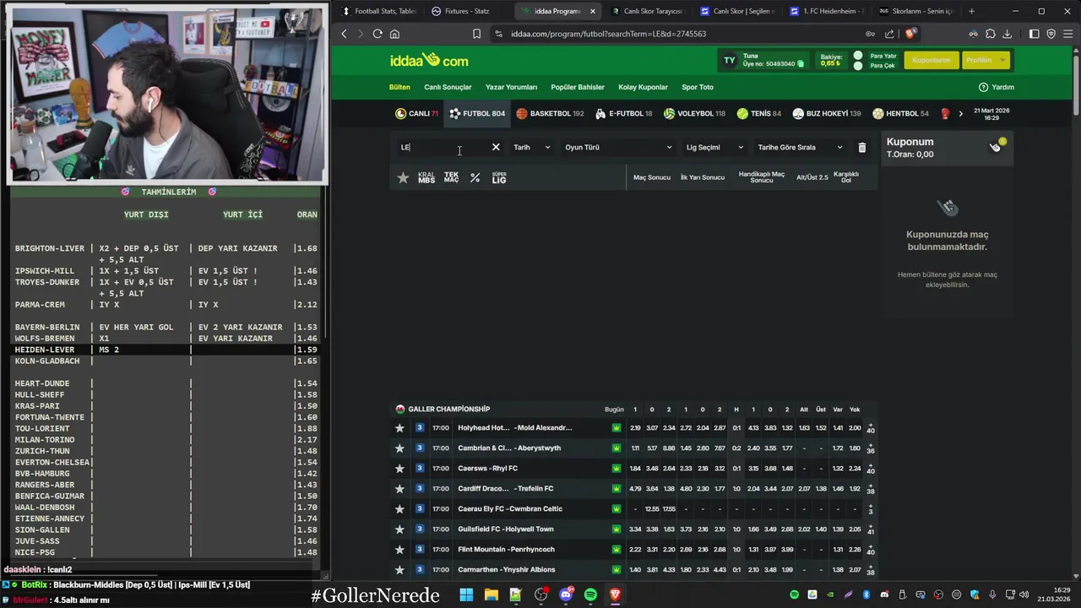Favorite the Holyhead Hot - Mold Alexandra match
This screenshot has height=608, width=1081.
click(399, 428)
